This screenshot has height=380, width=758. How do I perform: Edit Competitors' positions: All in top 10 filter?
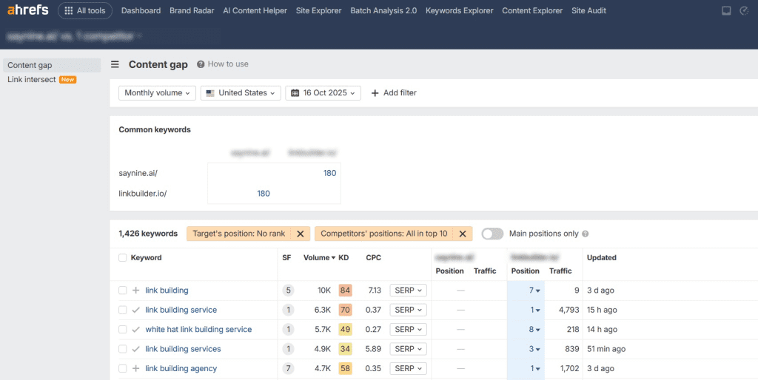pos(384,234)
